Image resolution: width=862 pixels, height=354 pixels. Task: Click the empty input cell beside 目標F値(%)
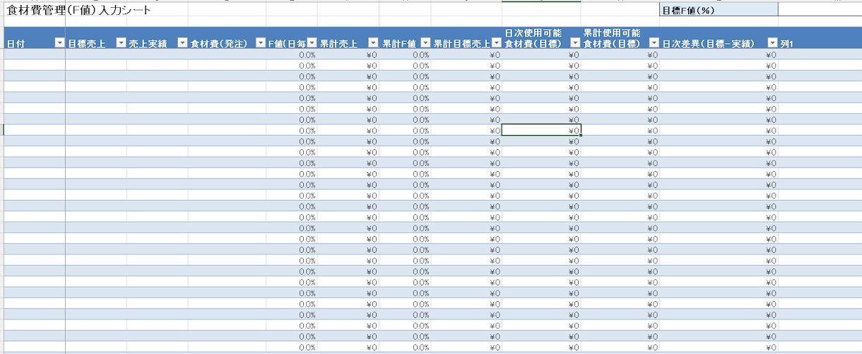(820, 11)
